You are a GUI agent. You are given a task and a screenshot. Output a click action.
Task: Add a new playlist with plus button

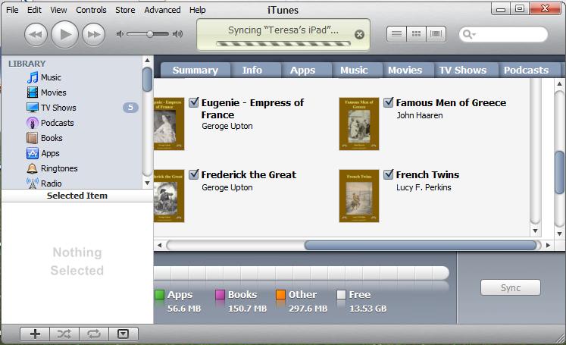[35, 334]
